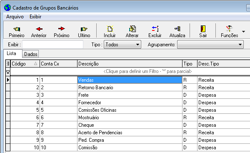The width and height of the screenshot is (250, 153).
Task: Expand the Funções dropdown arrow
Action: (243, 32)
